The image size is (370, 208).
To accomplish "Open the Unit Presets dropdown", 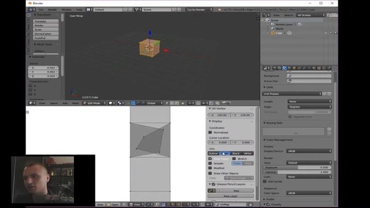I will pyautogui.click(x=292, y=94).
